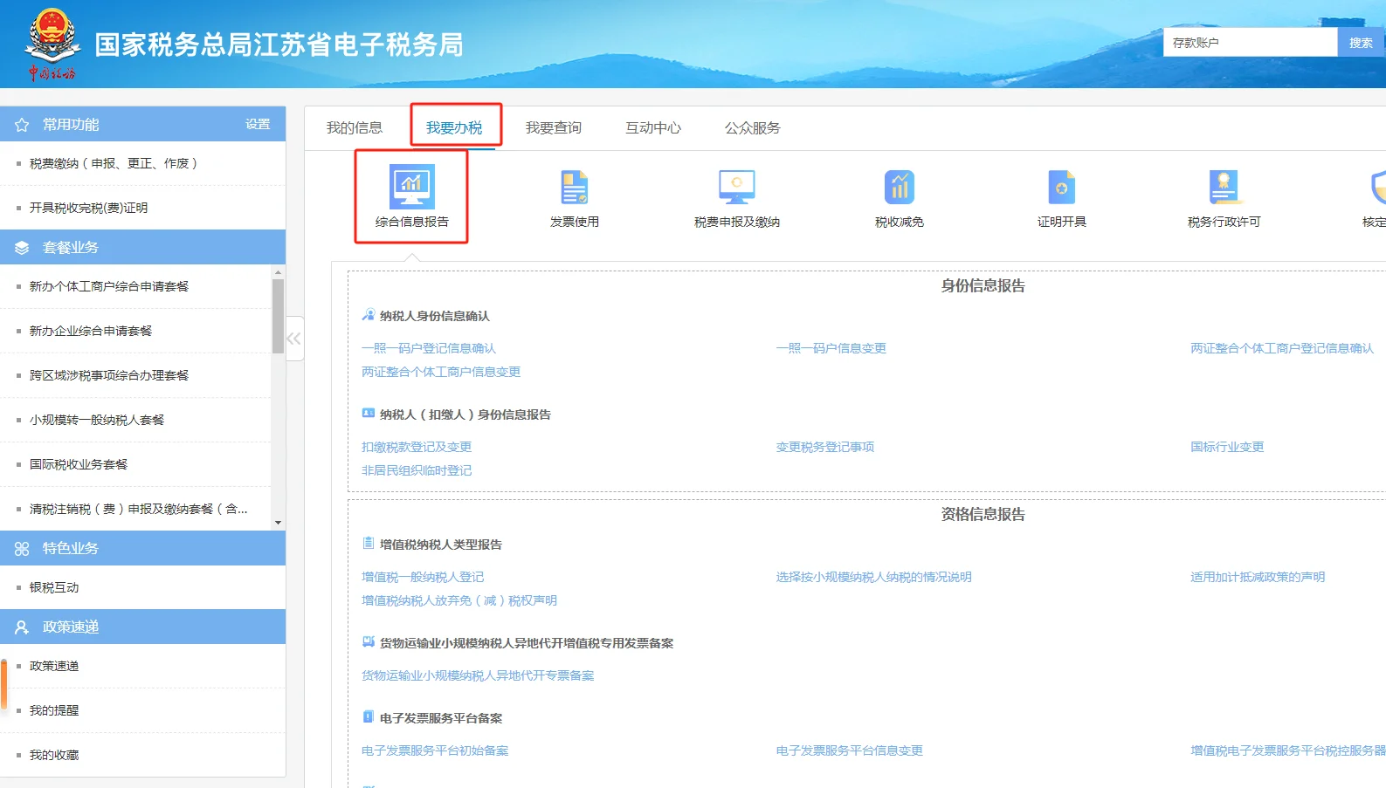Click 一照一码户信息变更 link

[x=831, y=348]
